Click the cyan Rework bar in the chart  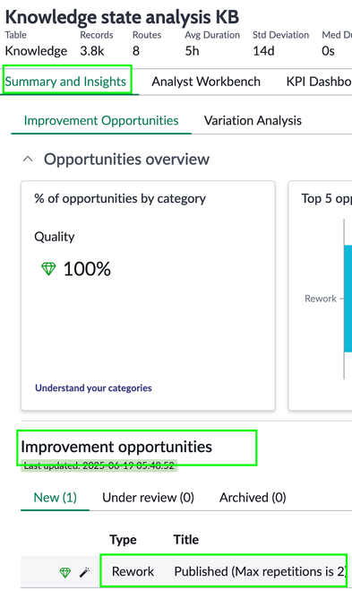tap(348, 299)
